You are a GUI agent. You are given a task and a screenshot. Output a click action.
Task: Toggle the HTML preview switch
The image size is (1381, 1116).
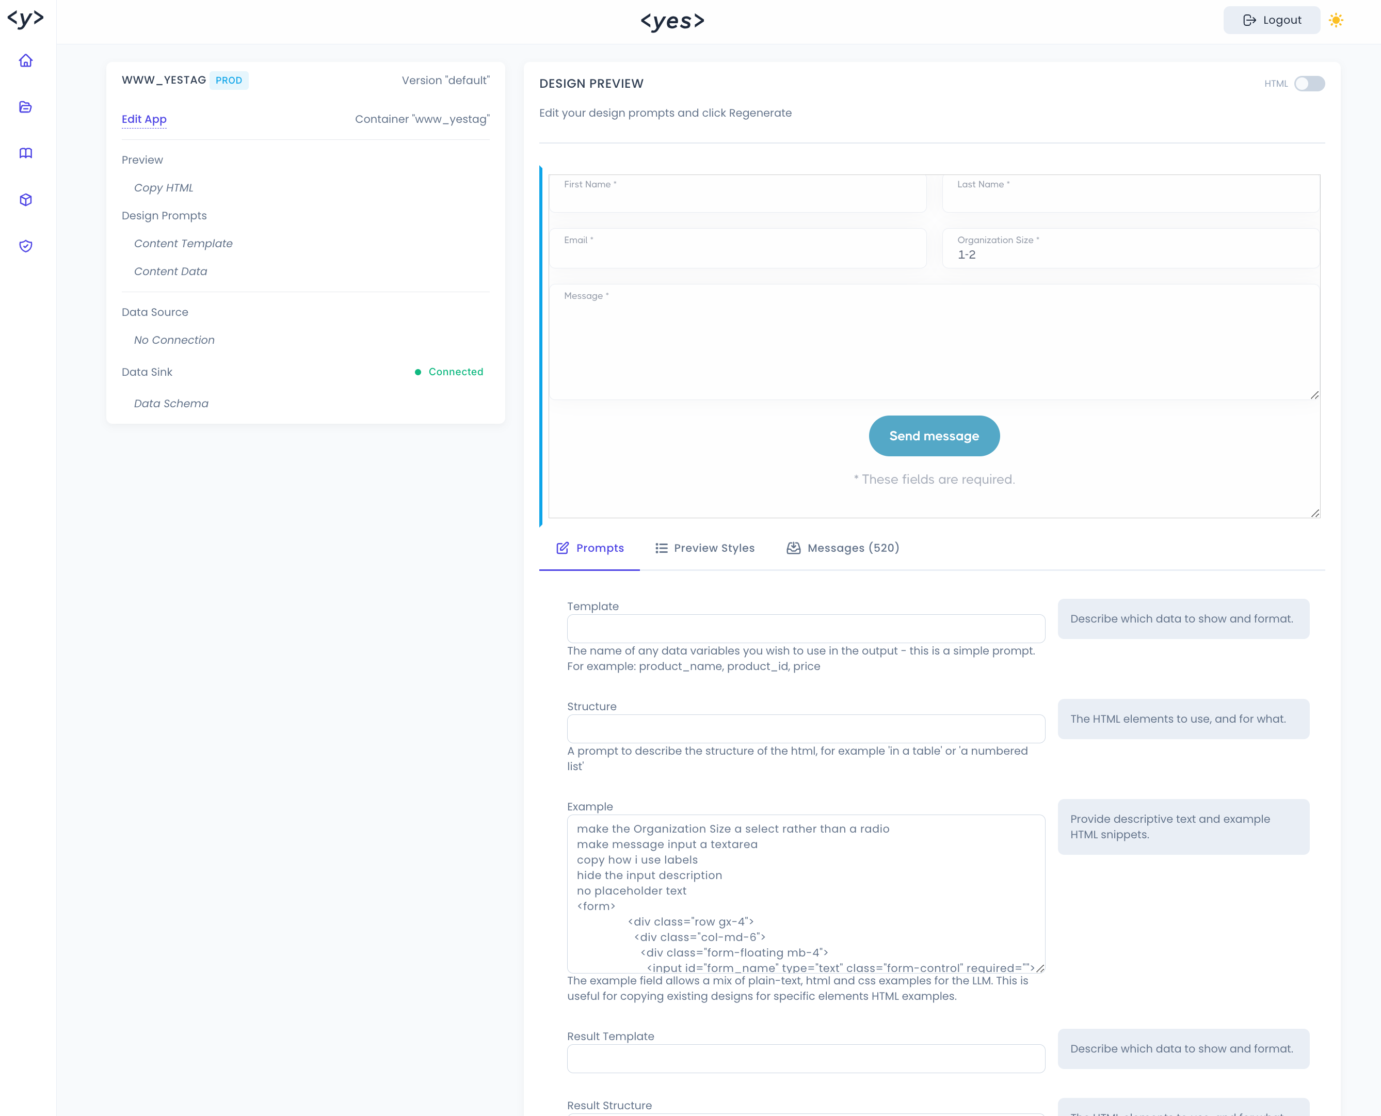1309,84
